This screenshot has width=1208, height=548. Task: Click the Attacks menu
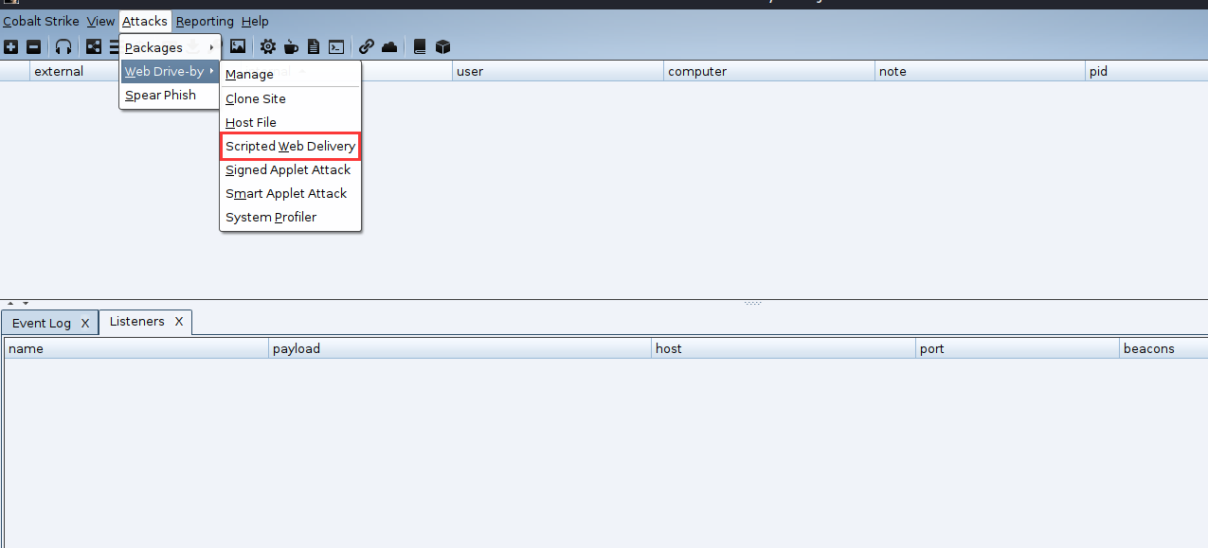tap(145, 21)
